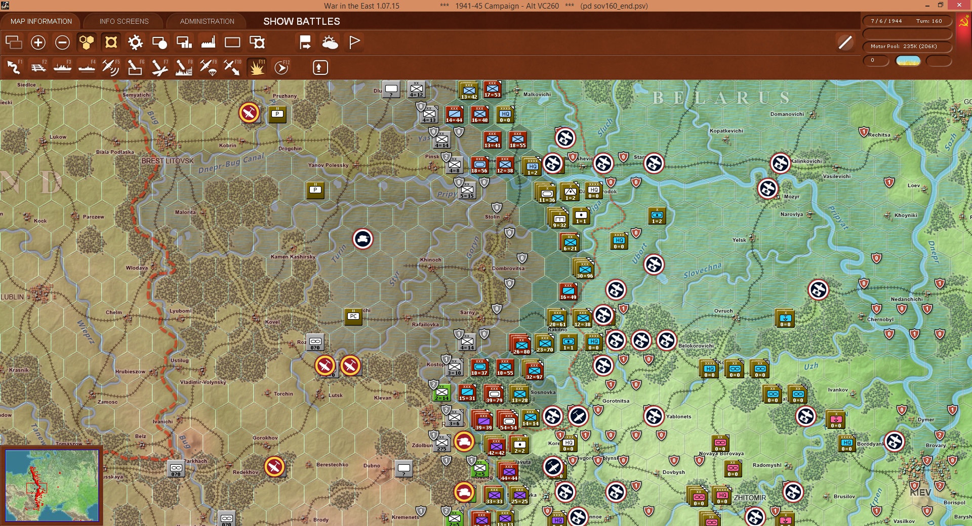The image size is (972, 526).
Task: Click the gear cog toolbar icon
Action: pyautogui.click(x=135, y=42)
